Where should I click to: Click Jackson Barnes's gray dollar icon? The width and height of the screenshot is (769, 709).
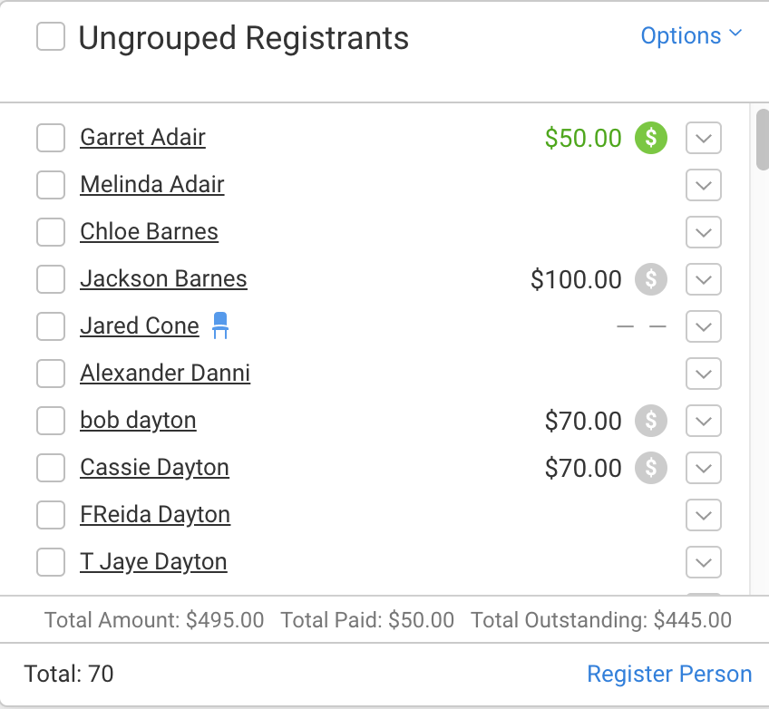[651, 279]
